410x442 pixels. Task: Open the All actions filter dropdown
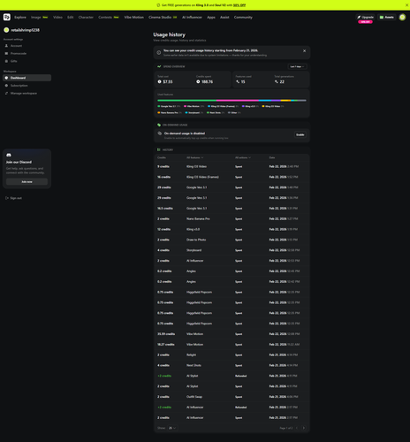click(243, 157)
